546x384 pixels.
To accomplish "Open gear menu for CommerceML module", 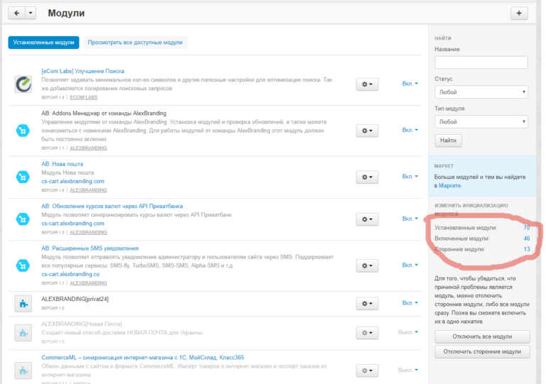I will (367, 371).
